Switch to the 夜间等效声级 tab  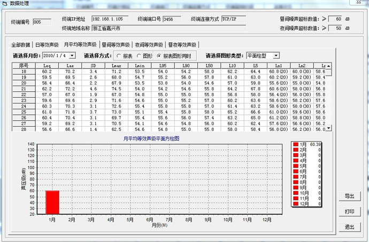149,44
